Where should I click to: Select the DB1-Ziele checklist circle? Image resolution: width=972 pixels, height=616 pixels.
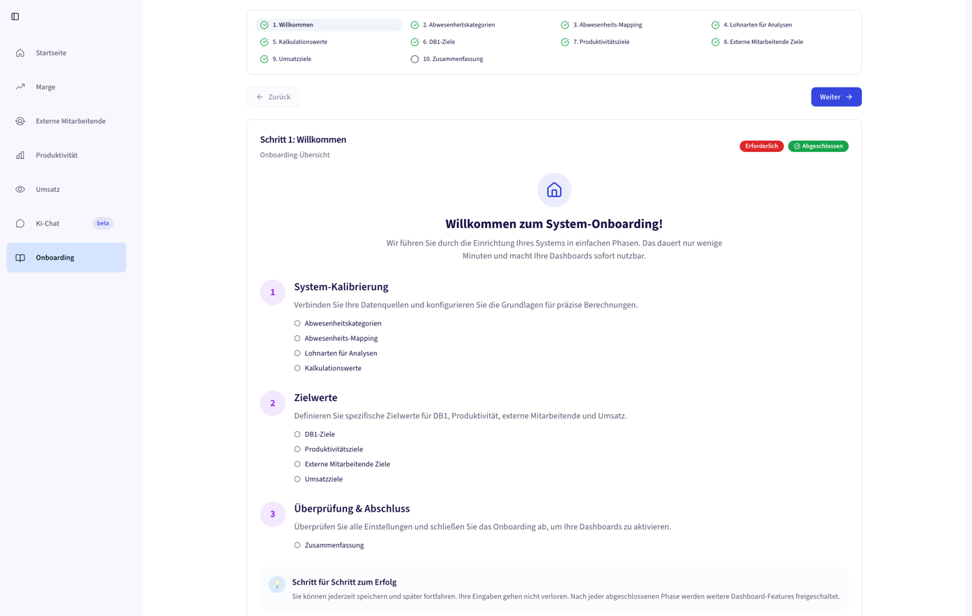click(x=297, y=435)
